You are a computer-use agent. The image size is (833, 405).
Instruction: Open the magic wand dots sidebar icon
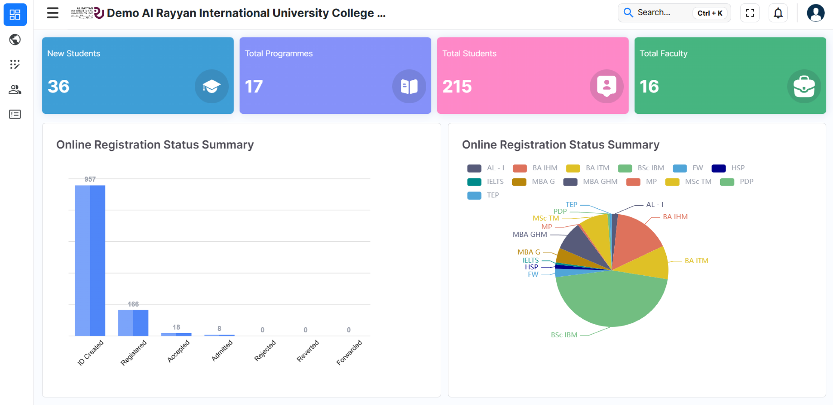point(15,64)
